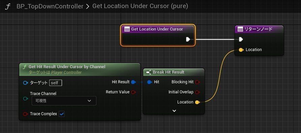Select the Break Hit Result node title

(168, 72)
